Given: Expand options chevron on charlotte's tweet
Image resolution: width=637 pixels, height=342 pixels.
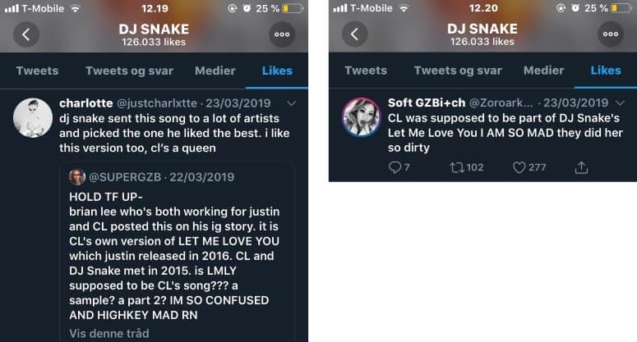Looking at the screenshot, I should tap(291, 103).
